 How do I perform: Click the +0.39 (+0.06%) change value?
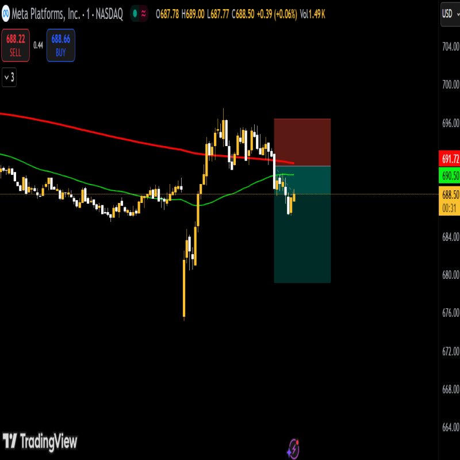pyautogui.click(x=277, y=14)
